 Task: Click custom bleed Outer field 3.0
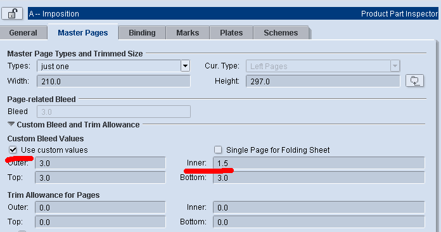pyautogui.click(x=100, y=163)
